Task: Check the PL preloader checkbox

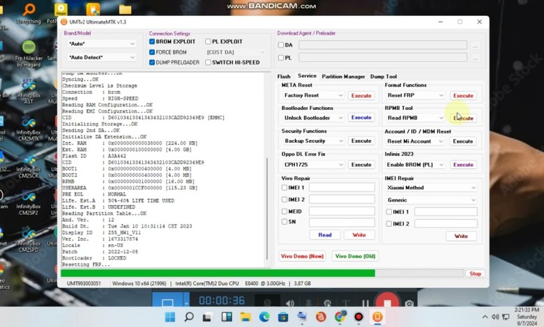Action: pos(281,58)
